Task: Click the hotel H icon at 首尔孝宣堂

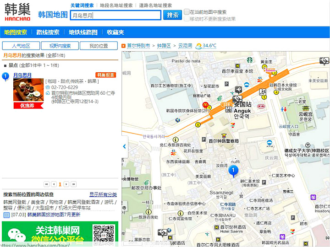Action: 237,66
